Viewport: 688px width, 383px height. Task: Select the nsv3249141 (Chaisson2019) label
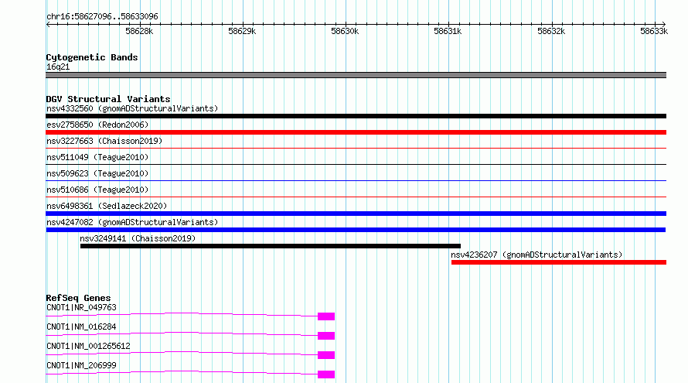pos(138,238)
